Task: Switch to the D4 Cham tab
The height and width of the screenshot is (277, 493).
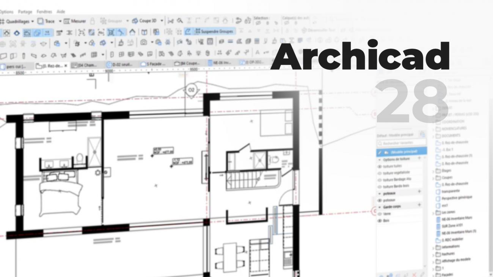Action: (x=87, y=64)
